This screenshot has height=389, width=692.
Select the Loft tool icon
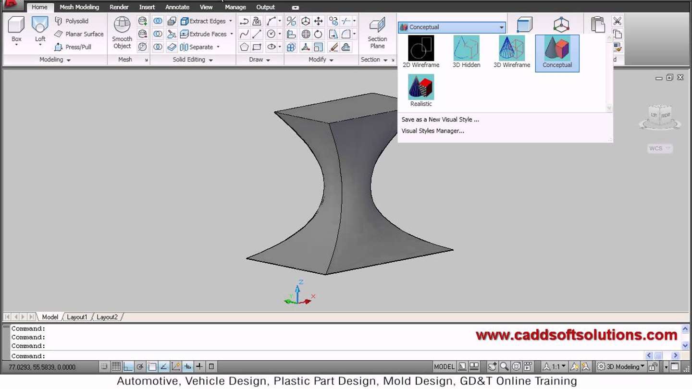click(x=40, y=25)
